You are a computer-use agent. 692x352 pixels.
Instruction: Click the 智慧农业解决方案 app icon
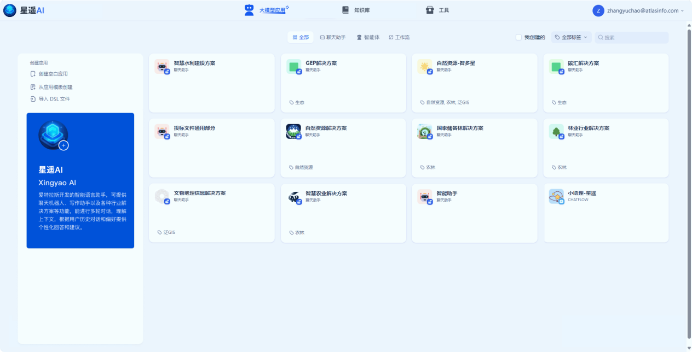coord(293,197)
